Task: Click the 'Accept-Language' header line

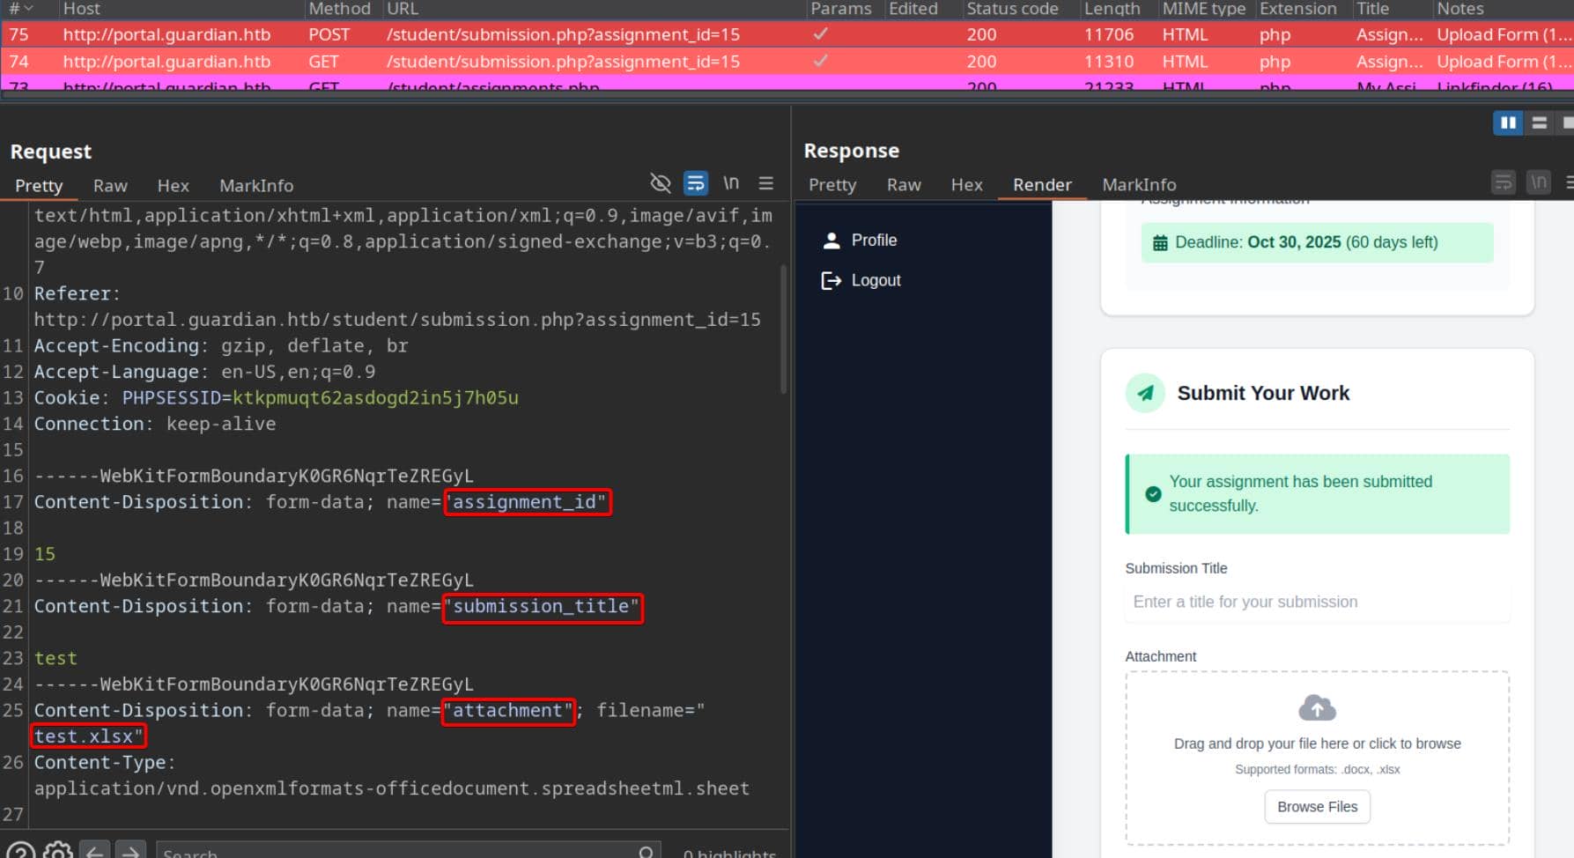Action: 204,372
